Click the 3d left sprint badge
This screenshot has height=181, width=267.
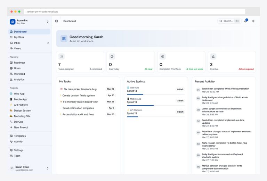click(x=180, y=101)
